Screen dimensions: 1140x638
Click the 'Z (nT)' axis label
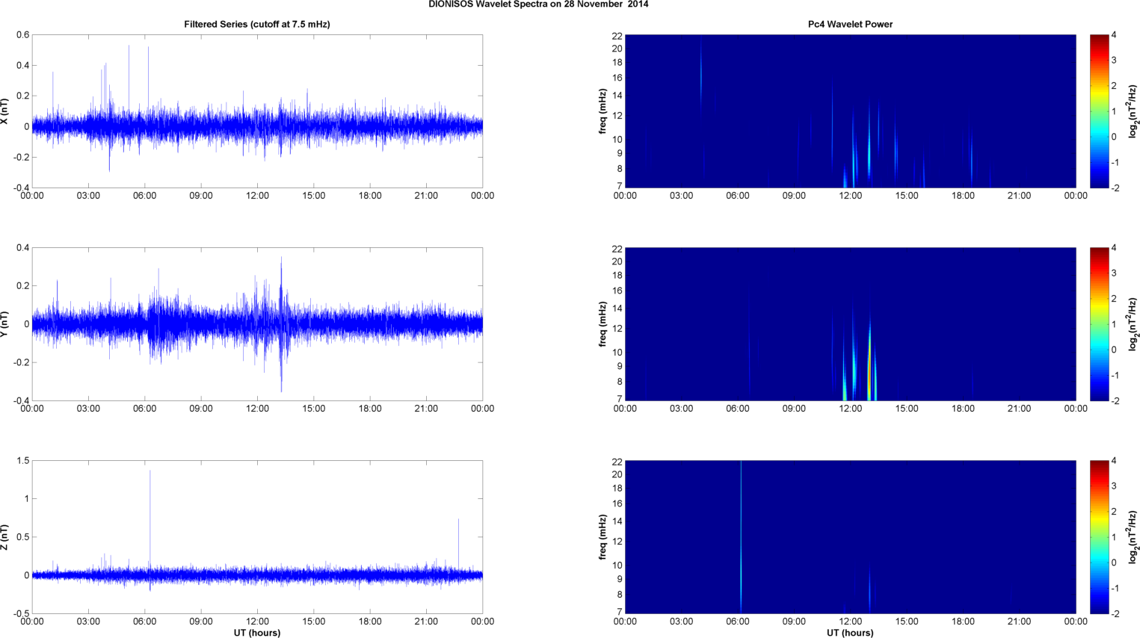tap(5, 537)
